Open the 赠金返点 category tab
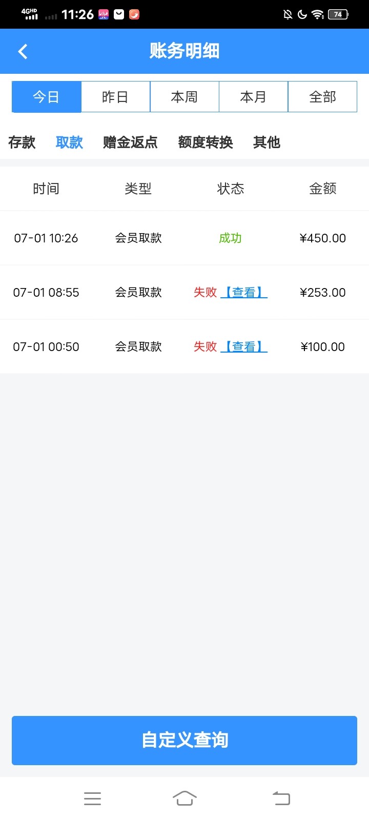Screen dimensions: 369x820 pyautogui.click(x=130, y=142)
